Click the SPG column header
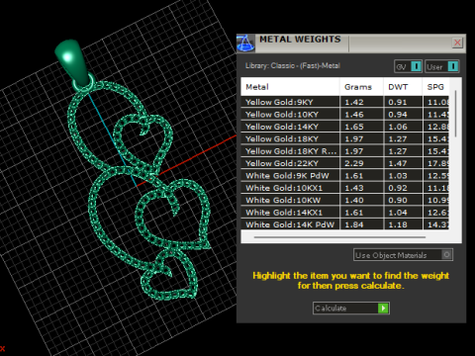 click(435, 87)
